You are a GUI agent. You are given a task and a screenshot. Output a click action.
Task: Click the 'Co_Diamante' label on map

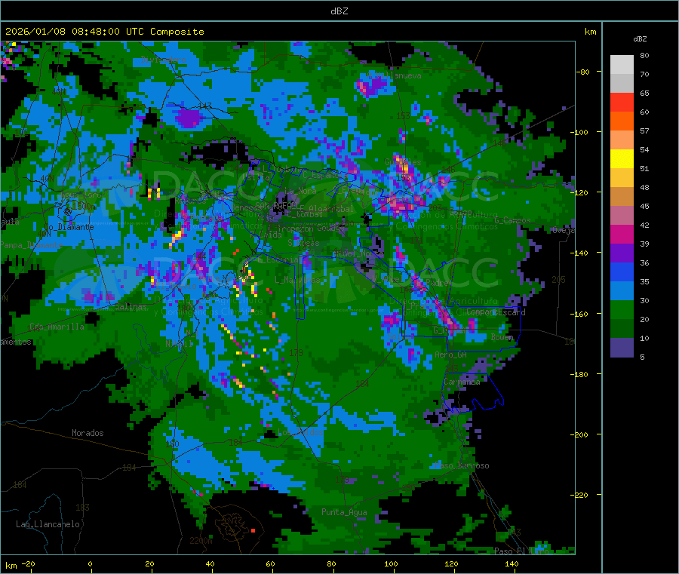coord(69,227)
